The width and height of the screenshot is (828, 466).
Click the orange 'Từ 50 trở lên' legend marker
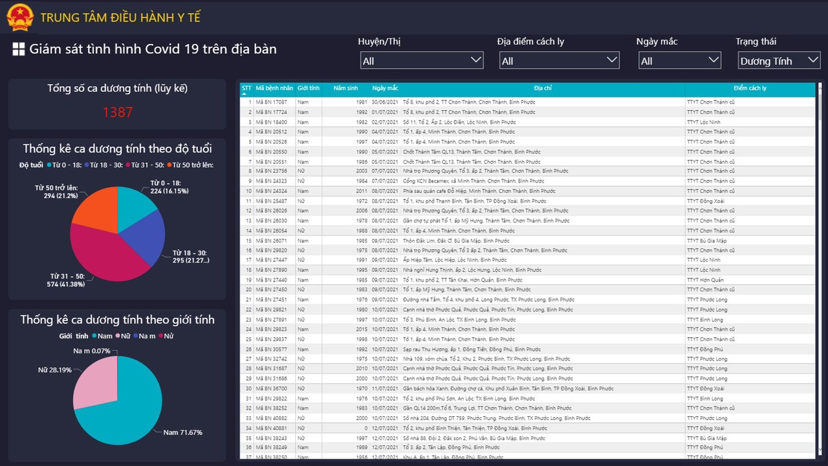pos(168,165)
